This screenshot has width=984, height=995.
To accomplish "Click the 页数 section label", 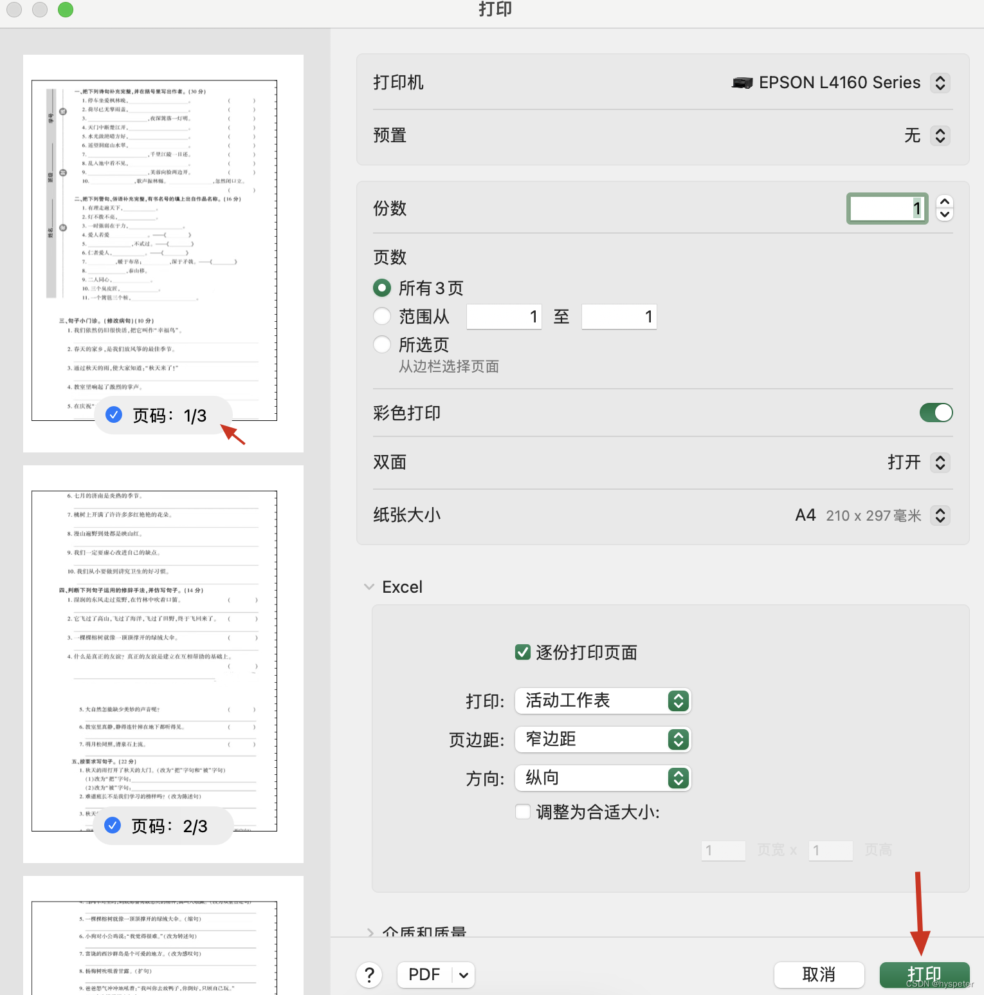I will pyautogui.click(x=390, y=257).
